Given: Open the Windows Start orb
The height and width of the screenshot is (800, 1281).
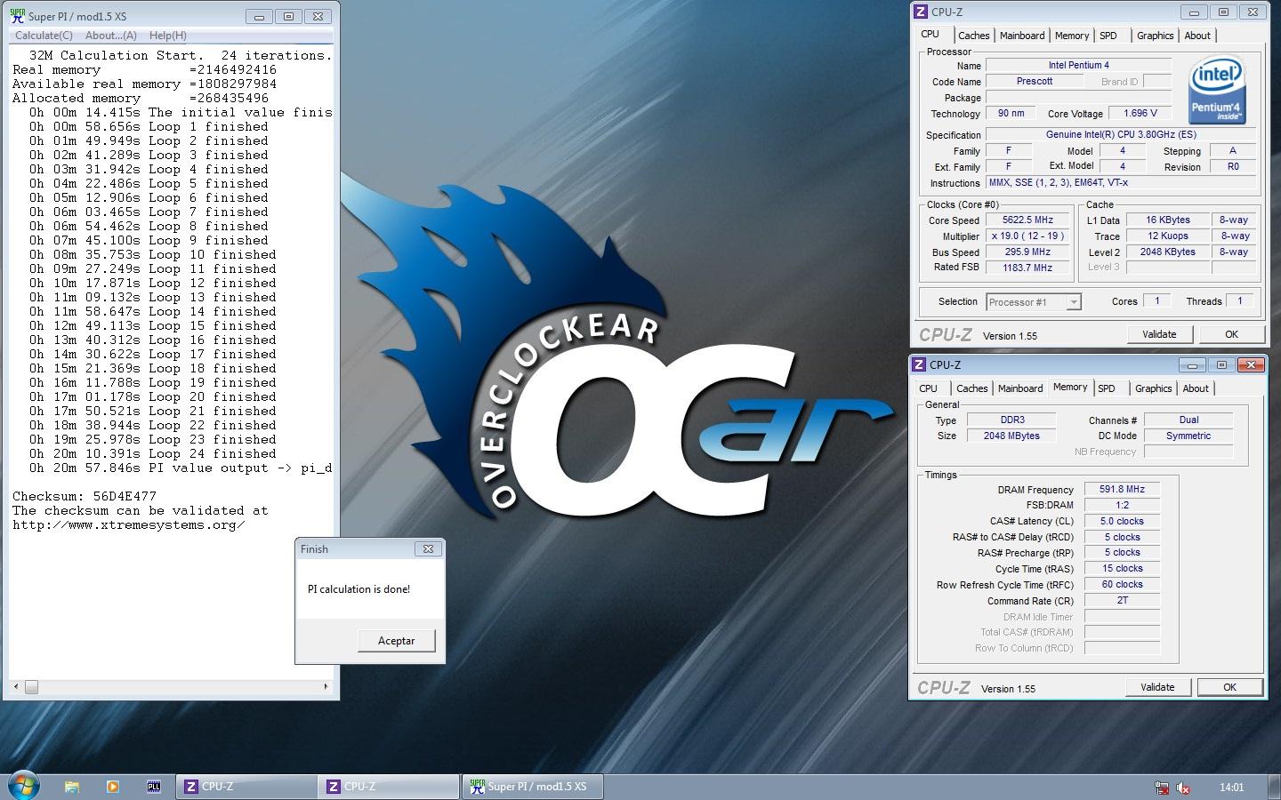Looking at the screenshot, I should (22, 786).
